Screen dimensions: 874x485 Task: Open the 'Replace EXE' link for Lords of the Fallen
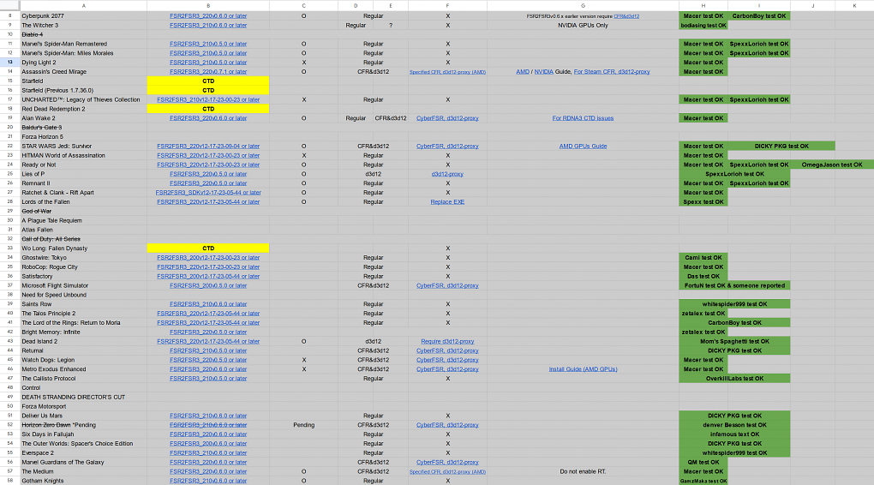click(447, 202)
